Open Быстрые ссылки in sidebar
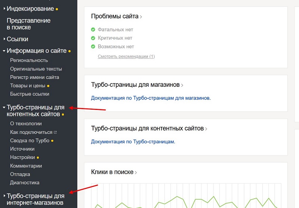The height and width of the screenshot is (208, 299). pyautogui.click(x=30, y=94)
